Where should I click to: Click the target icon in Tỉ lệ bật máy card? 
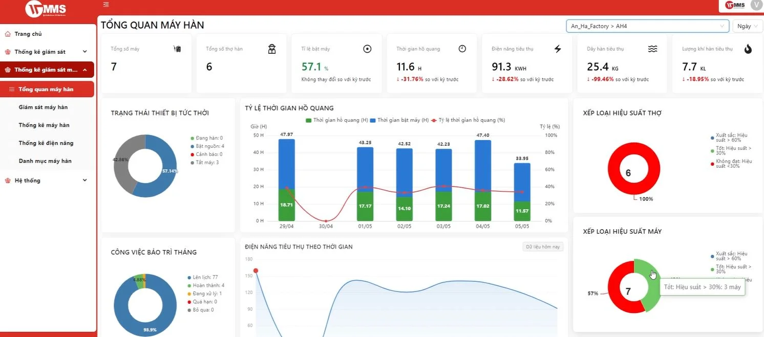[367, 49]
